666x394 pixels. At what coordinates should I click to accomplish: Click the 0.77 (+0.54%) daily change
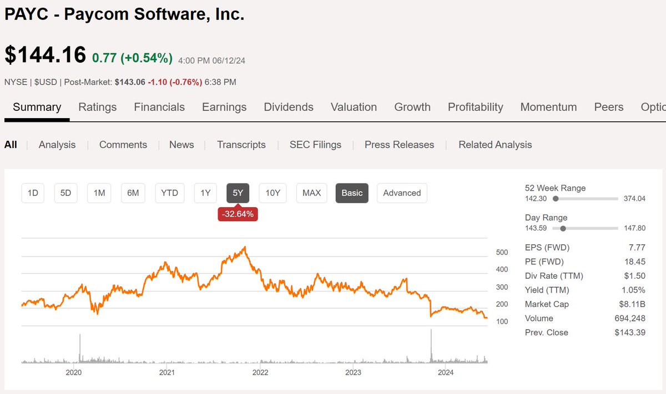132,58
